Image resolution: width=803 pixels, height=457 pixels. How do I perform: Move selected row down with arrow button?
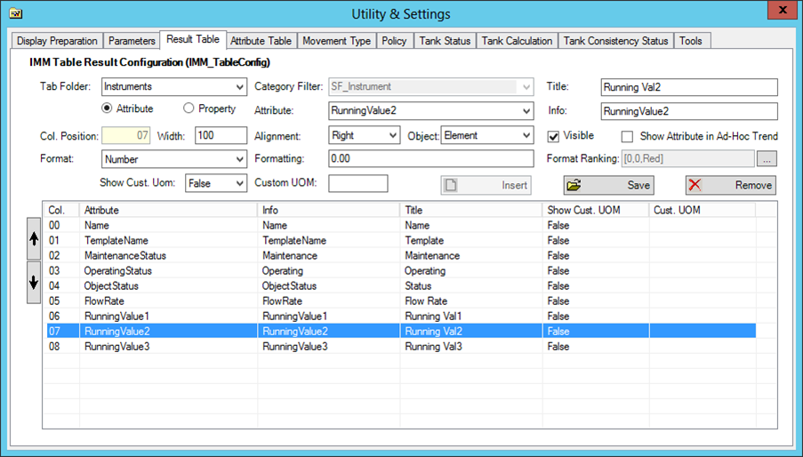34,283
